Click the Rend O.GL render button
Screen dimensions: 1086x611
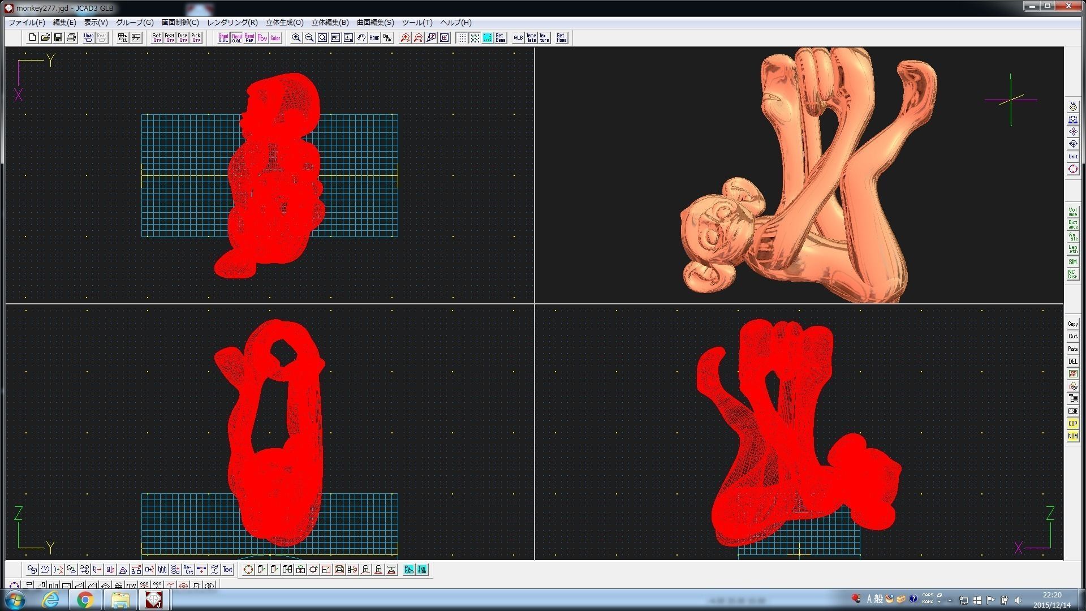236,38
